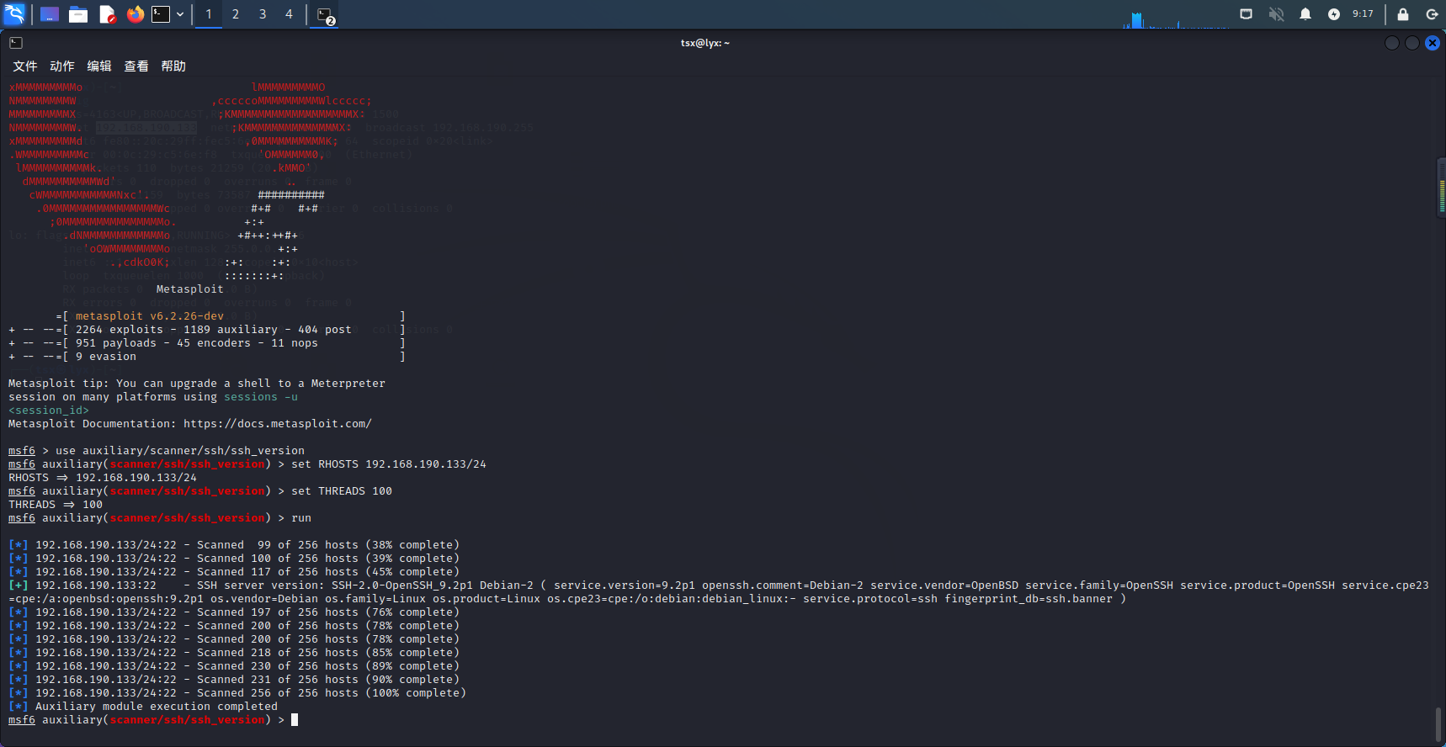Open the 查看 menu
This screenshot has width=1446, height=747.
(x=136, y=66)
